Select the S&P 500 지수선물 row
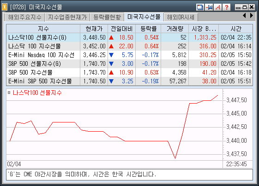This screenshot has height=186, width=259. tap(129, 72)
